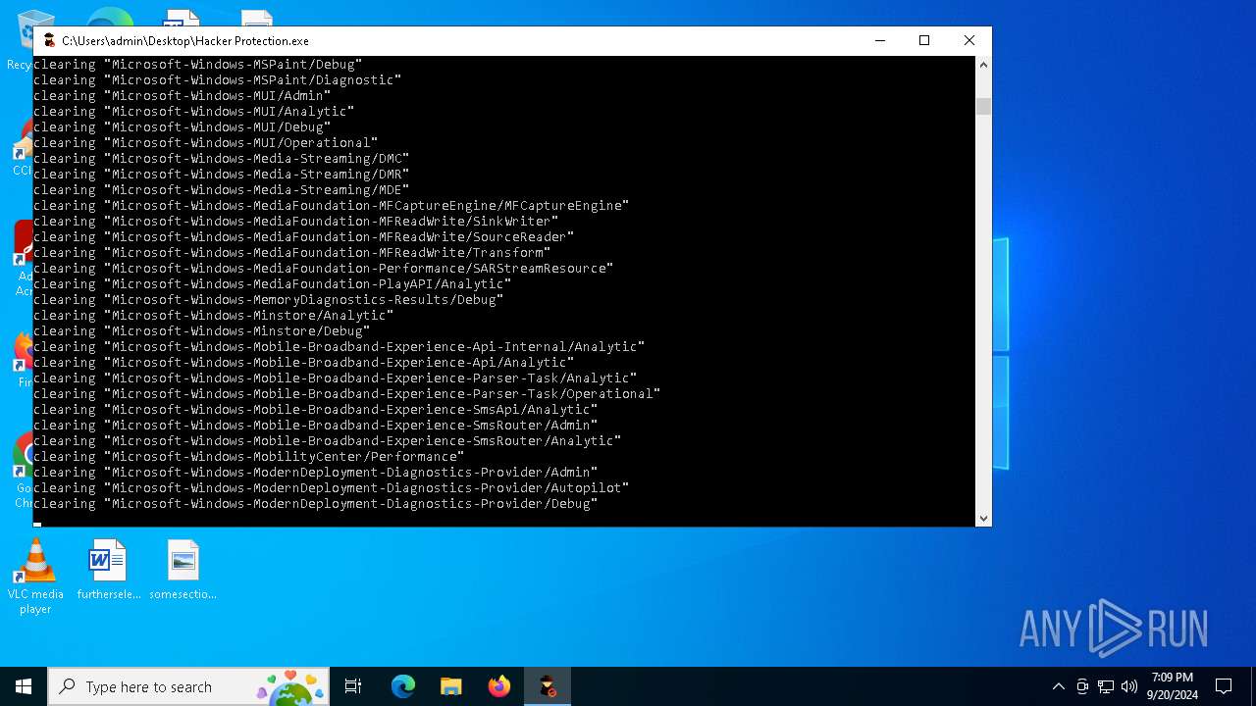Click the line ending "MFReadWrite/SinkWriter"
Screen dimensions: 1256x706
pos(296,221)
